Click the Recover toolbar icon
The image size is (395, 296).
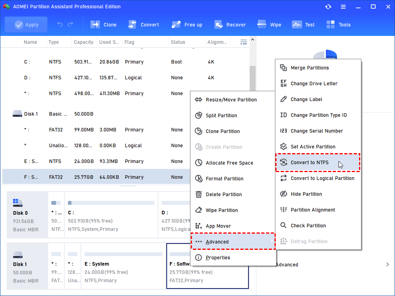coord(218,24)
